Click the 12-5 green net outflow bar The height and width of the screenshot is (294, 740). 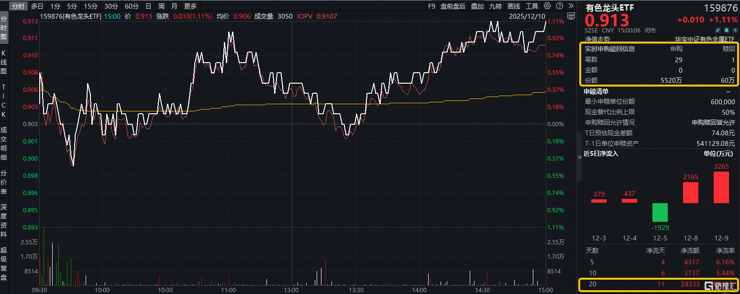660,212
